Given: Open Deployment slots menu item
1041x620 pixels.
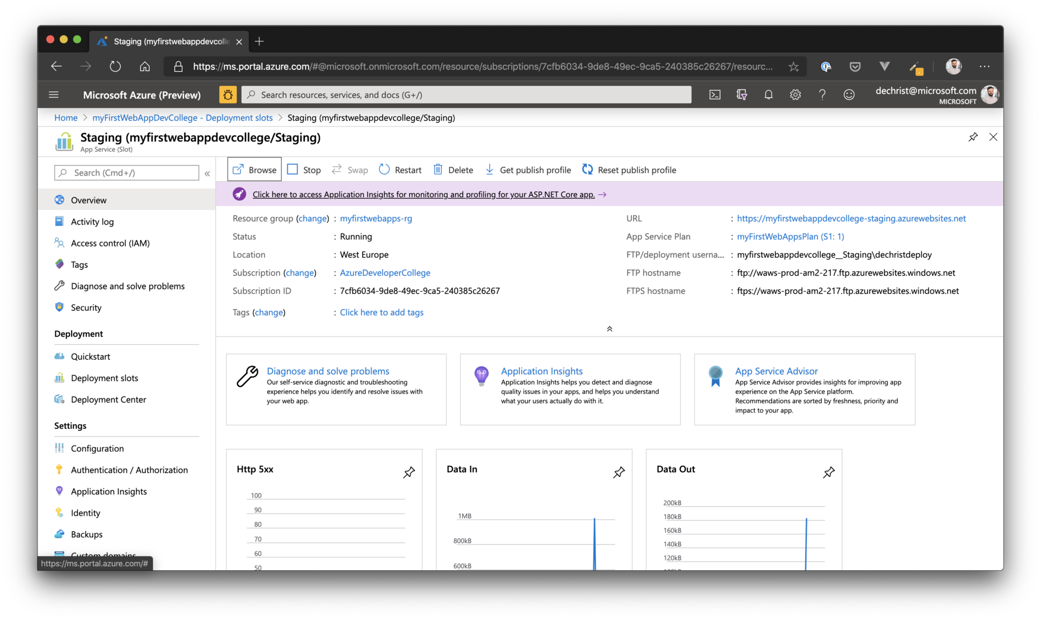Looking at the screenshot, I should tap(104, 378).
